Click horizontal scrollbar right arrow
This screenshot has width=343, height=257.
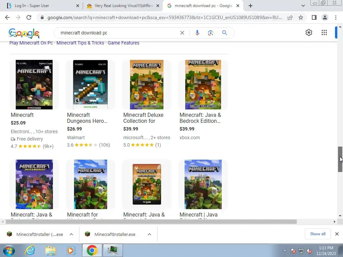click(335, 222)
